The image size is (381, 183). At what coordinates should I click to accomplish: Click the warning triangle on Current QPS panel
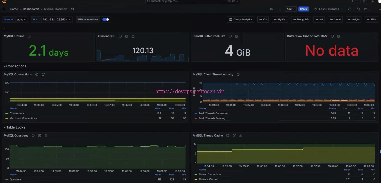tap(133, 36)
